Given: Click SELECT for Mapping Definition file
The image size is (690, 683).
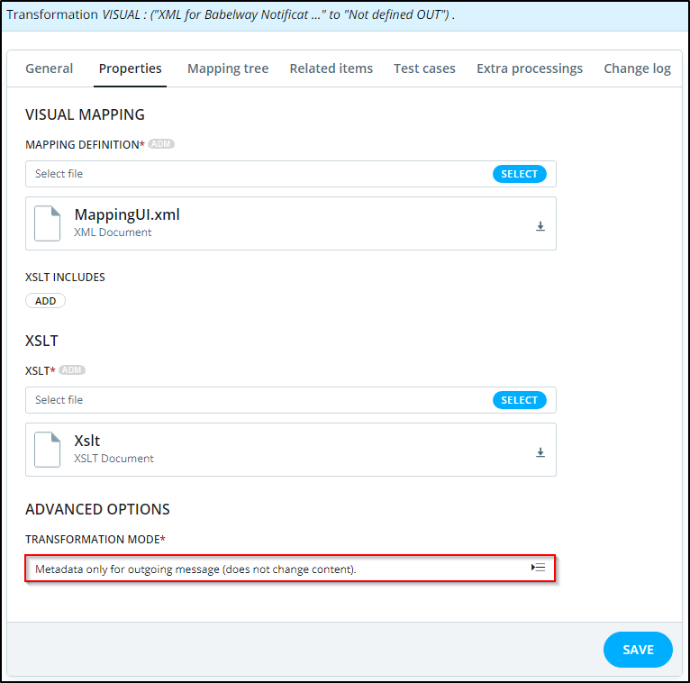Looking at the screenshot, I should [x=519, y=174].
